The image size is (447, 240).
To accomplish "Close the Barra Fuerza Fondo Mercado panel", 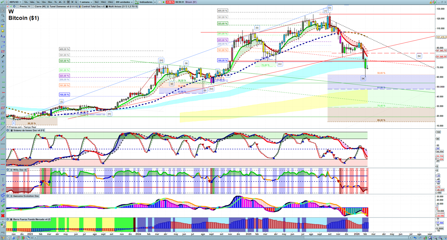I will 8,219.
